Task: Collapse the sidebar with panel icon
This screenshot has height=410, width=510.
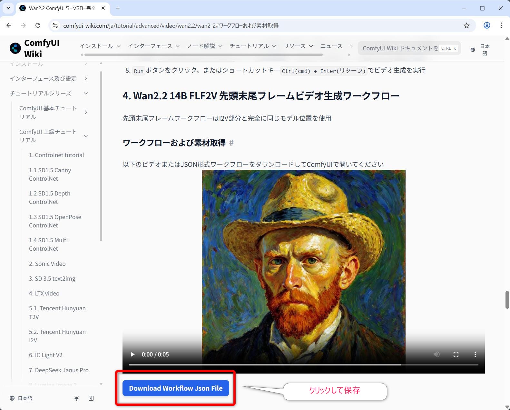Action: [x=91, y=398]
